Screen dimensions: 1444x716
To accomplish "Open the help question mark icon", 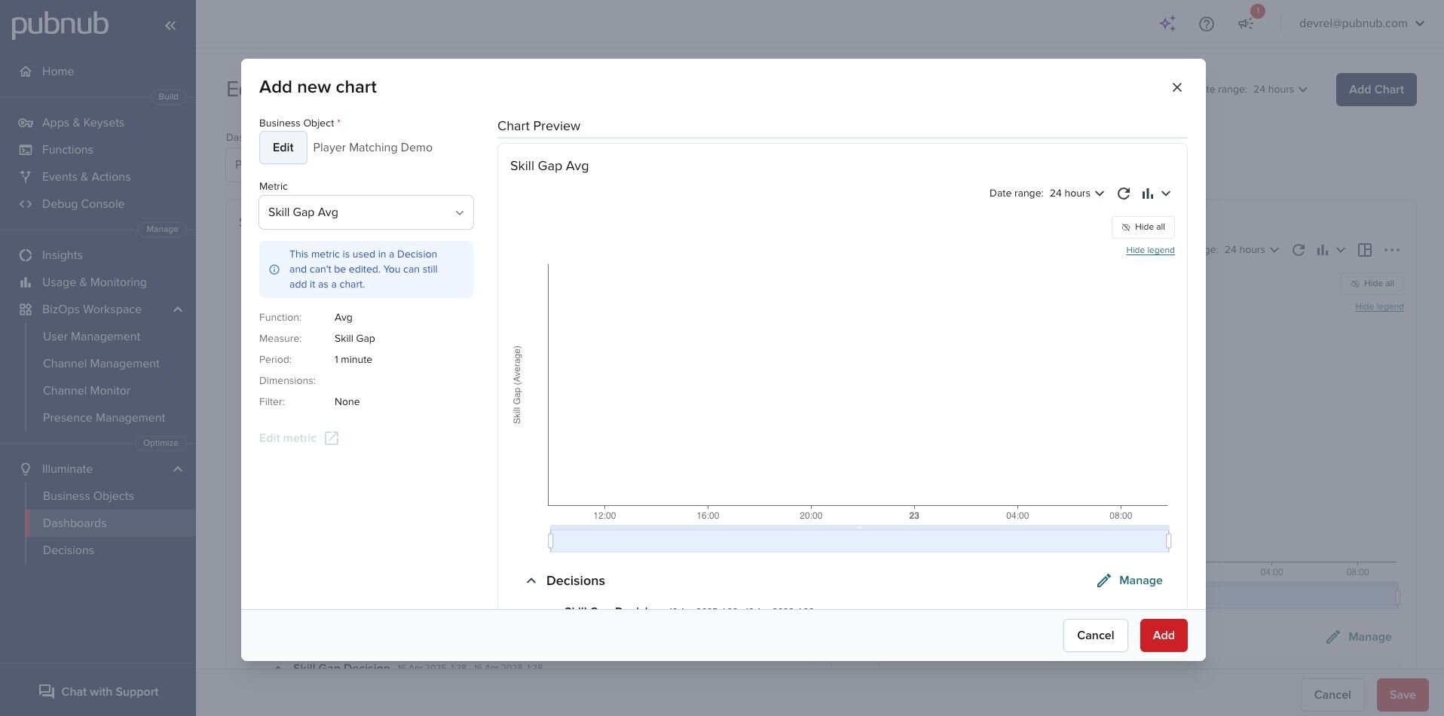I will (1206, 24).
